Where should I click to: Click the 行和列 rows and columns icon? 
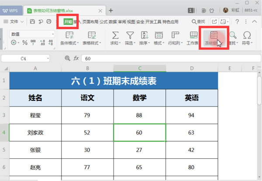pos(175,36)
